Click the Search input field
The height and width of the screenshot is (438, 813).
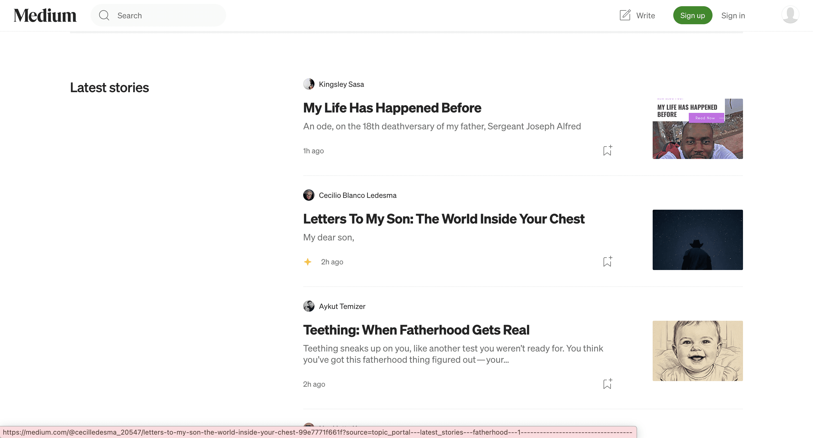click(158, 15)
